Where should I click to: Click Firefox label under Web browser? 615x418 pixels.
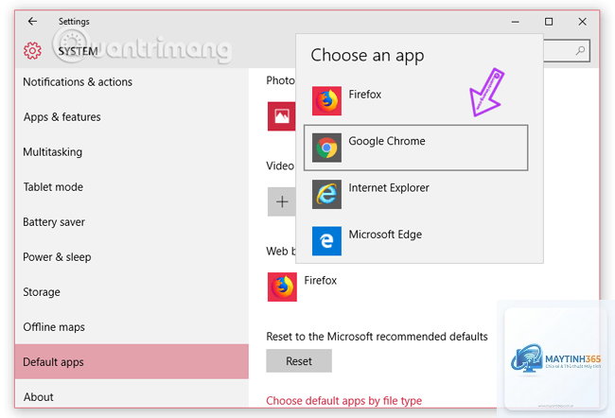coord(321,280)
